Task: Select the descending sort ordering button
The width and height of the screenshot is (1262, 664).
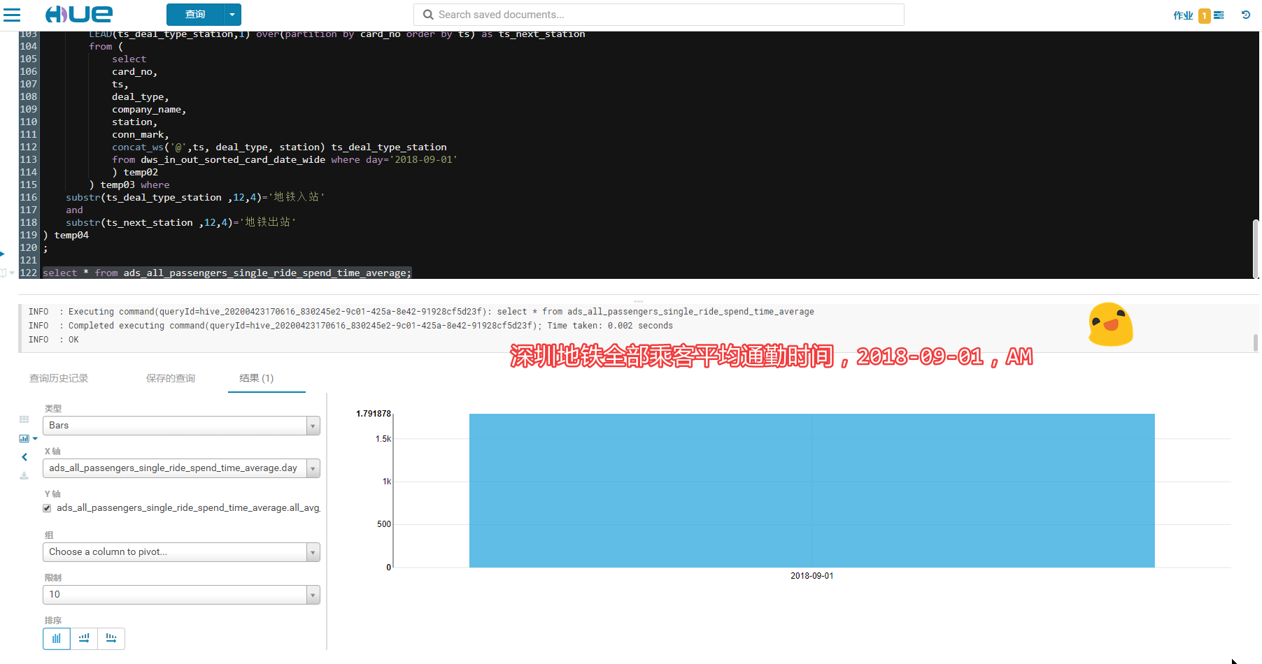Action: (111, 638)
